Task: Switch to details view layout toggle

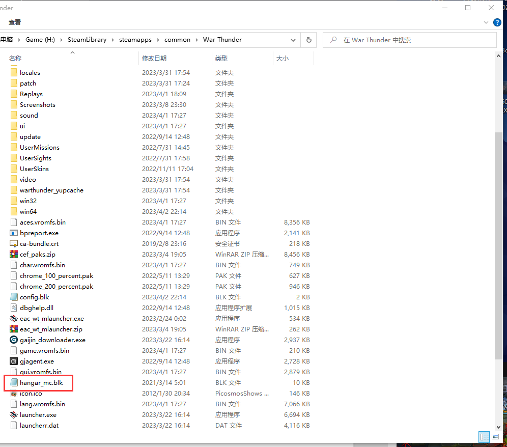Action: [x=485, y=437]
